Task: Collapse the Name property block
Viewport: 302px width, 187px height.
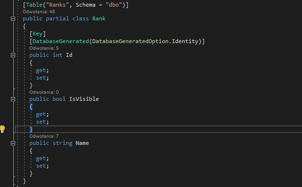Action: (13, 143)
